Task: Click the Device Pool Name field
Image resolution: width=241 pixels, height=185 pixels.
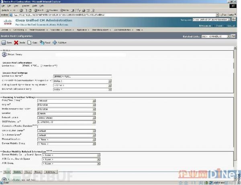Action: pyautogui.click(x=82, y=76)
